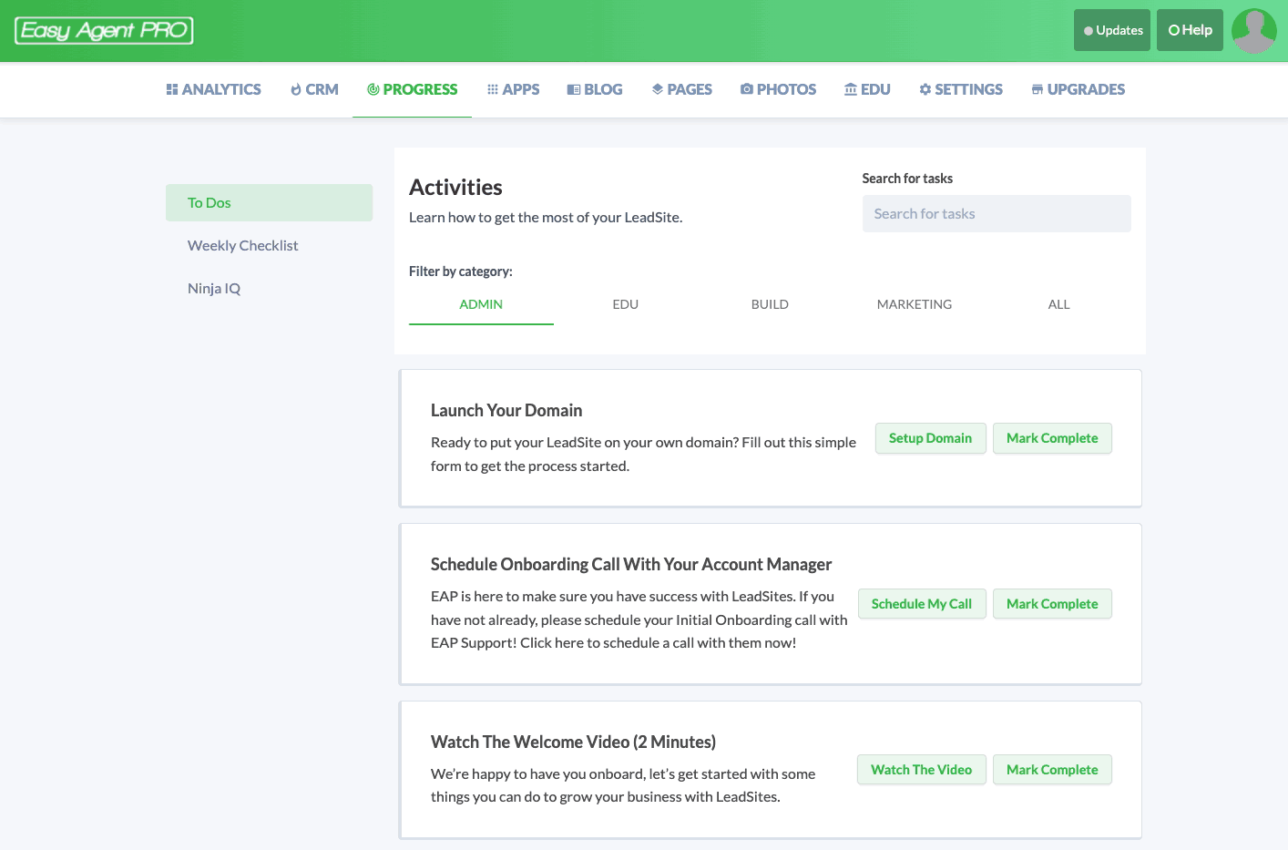Open Weekly Checklist in the sidebar
1288x850 pixels.
pos(269,245)
